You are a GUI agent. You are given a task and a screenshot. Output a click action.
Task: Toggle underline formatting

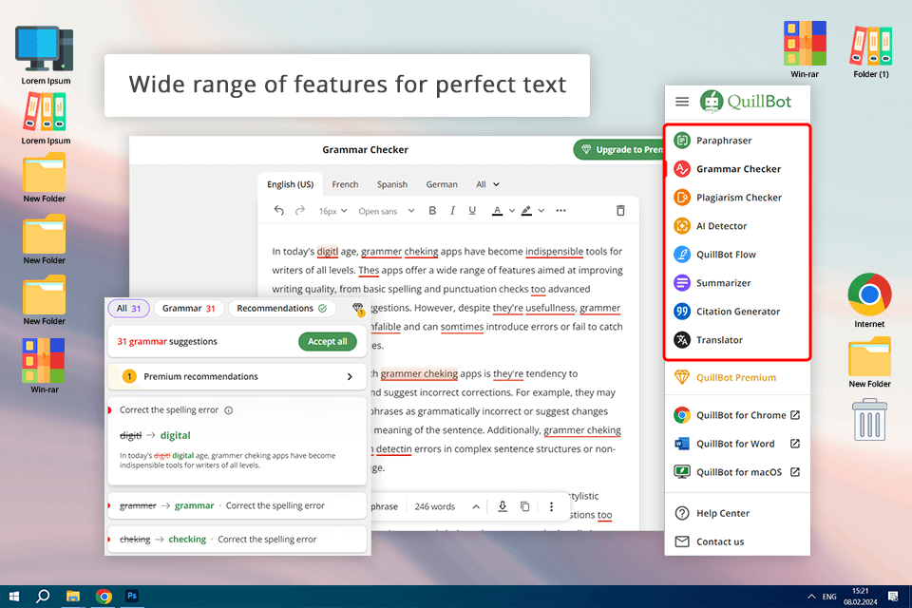tap(472, 211)
